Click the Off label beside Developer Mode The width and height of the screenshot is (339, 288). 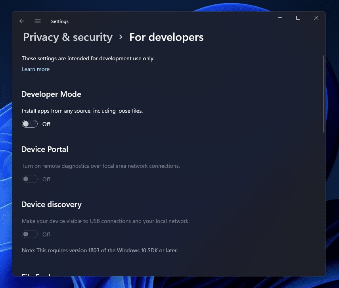click(46, 124)
